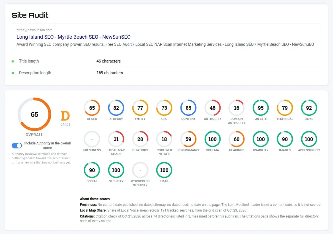Open the Long Island SEO title link
333x234 pixels.
click(x=73, y=37)
